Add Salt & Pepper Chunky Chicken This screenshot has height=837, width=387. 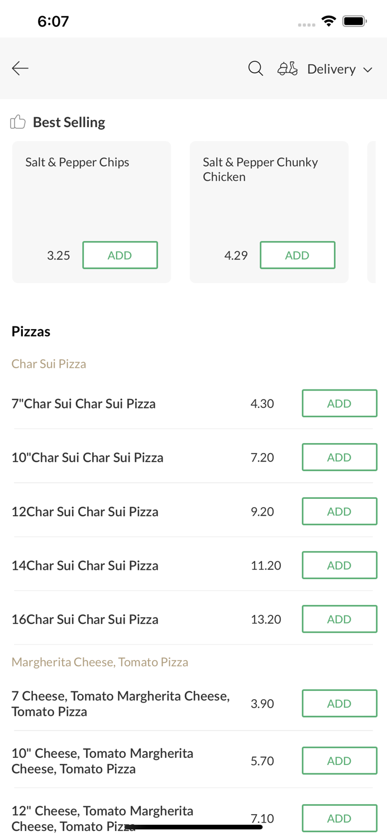(x=297, y=255)
